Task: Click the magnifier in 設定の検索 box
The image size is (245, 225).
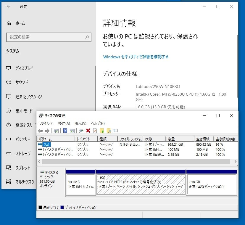Action: [87, 37]
